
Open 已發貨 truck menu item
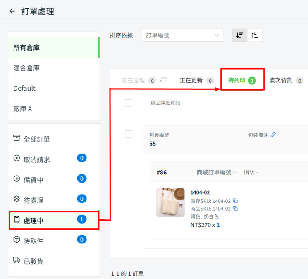click(x=33, y=261)
